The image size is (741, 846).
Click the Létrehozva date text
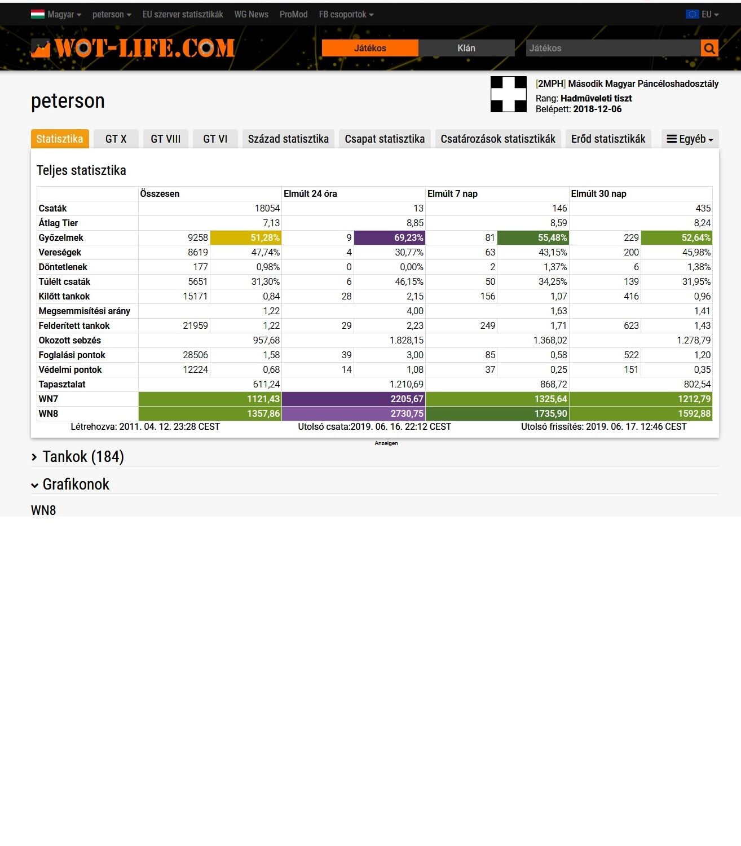[x=145, y=426]
